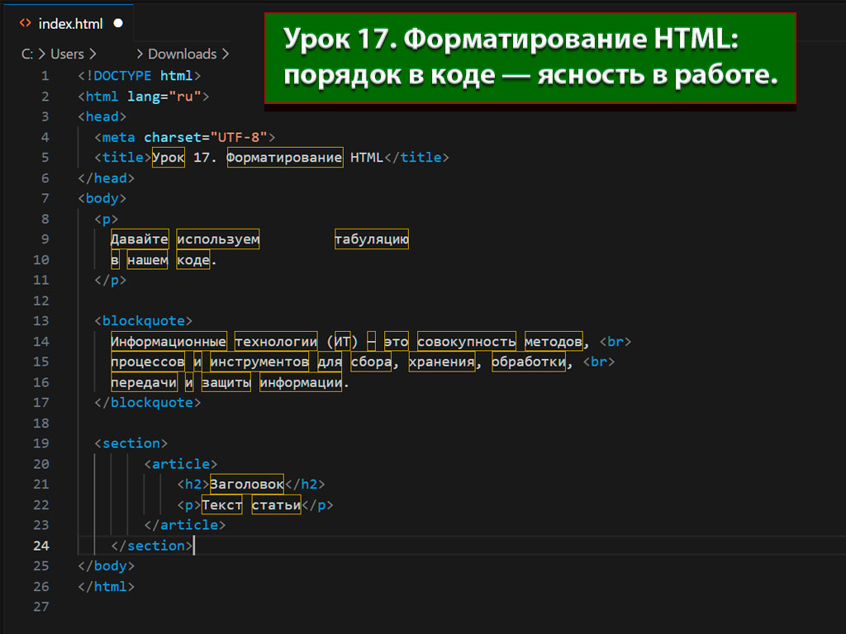Click the green lesson title banner
Image resolution: width=846 pixels, height=634 pixels.
(530, 58)
